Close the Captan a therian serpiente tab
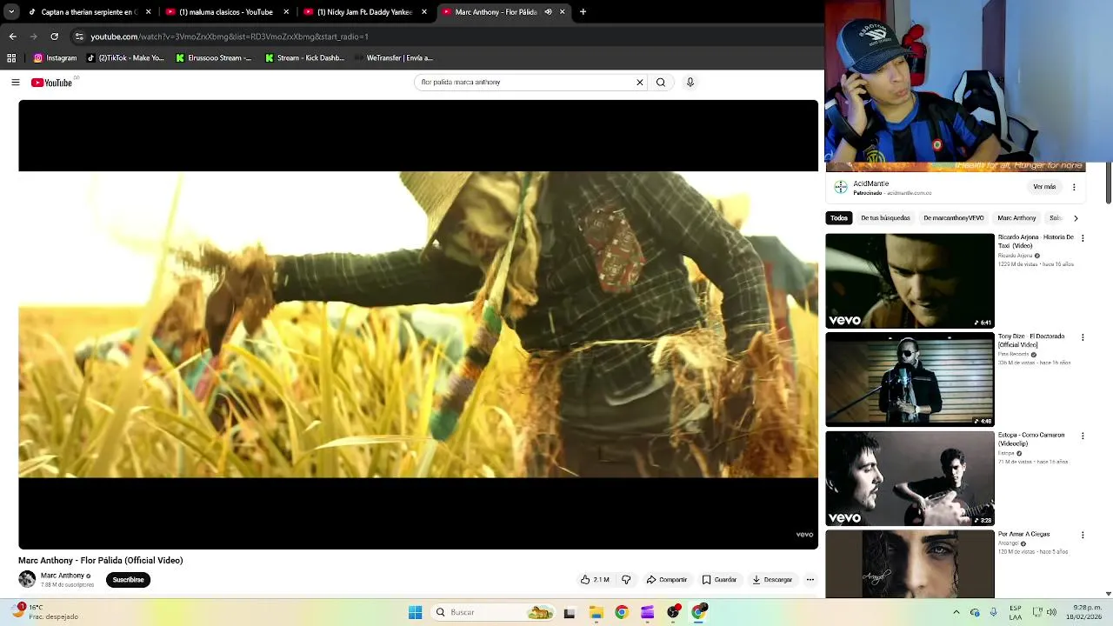1113x626 pixels. click(x=148, y=12)
